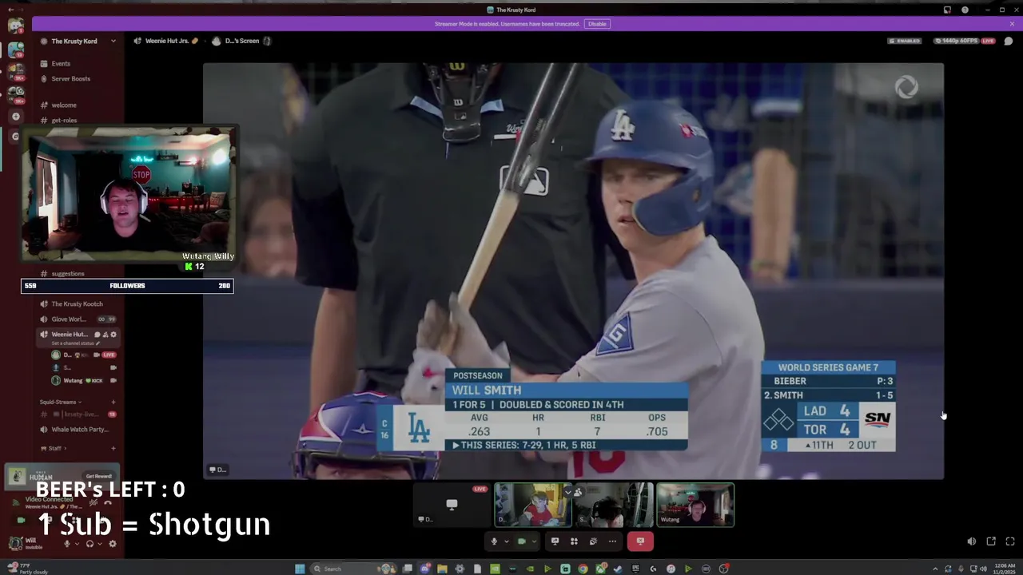Enter fullscreen for the stream
Image resolution: width=1023 pixels, height=575 pixels.
(1010, 541)
